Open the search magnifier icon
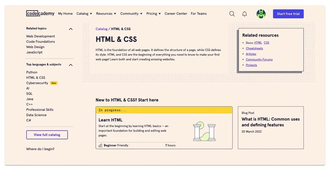The height and width of the screenshot is (170, 330). [232, 14]
